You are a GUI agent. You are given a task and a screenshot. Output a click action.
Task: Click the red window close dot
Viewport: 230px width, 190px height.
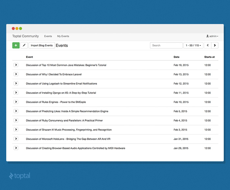13,29
